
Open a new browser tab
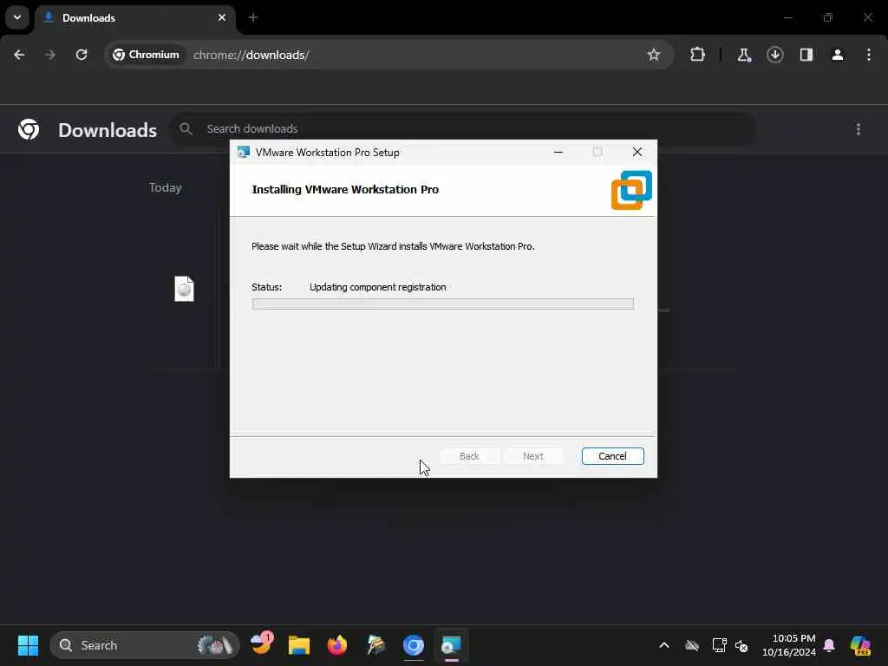pos(253,17)
